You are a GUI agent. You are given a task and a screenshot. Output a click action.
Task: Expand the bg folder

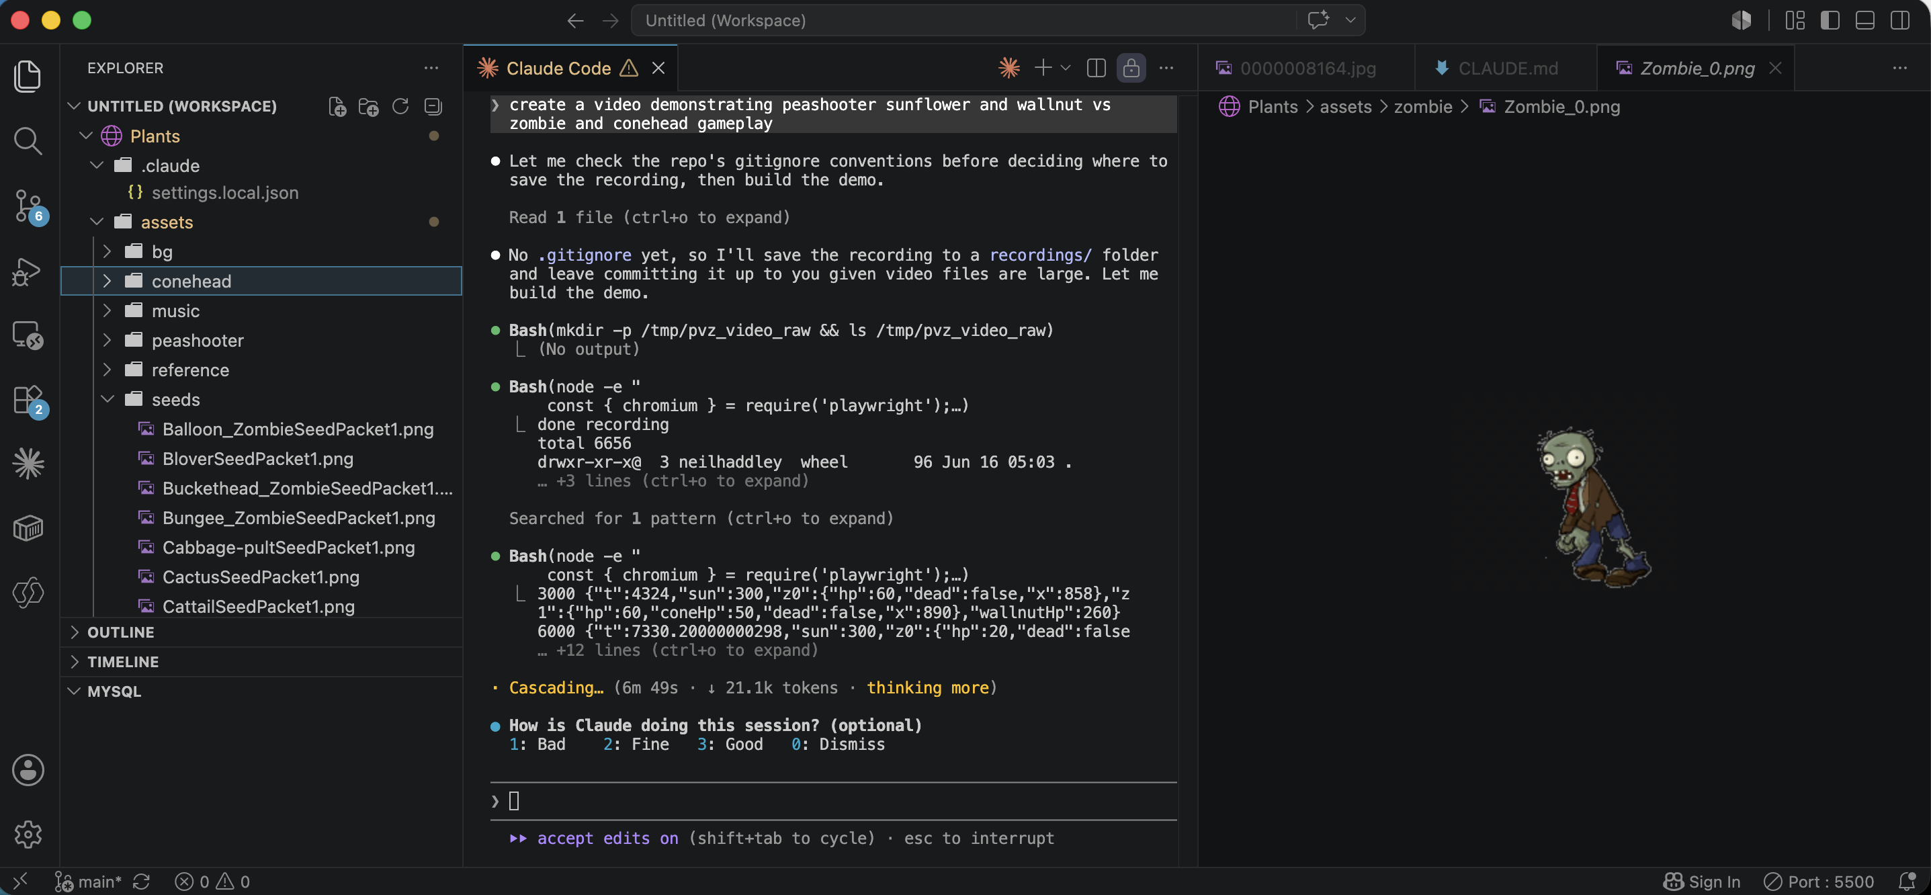pos(108,251)
